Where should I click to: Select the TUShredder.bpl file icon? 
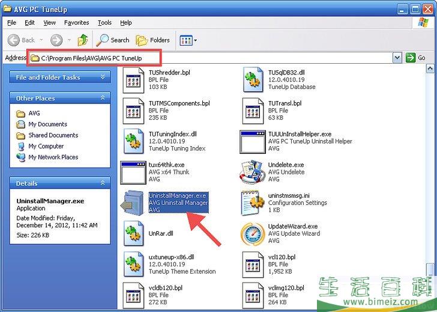[x=133, y=80]
